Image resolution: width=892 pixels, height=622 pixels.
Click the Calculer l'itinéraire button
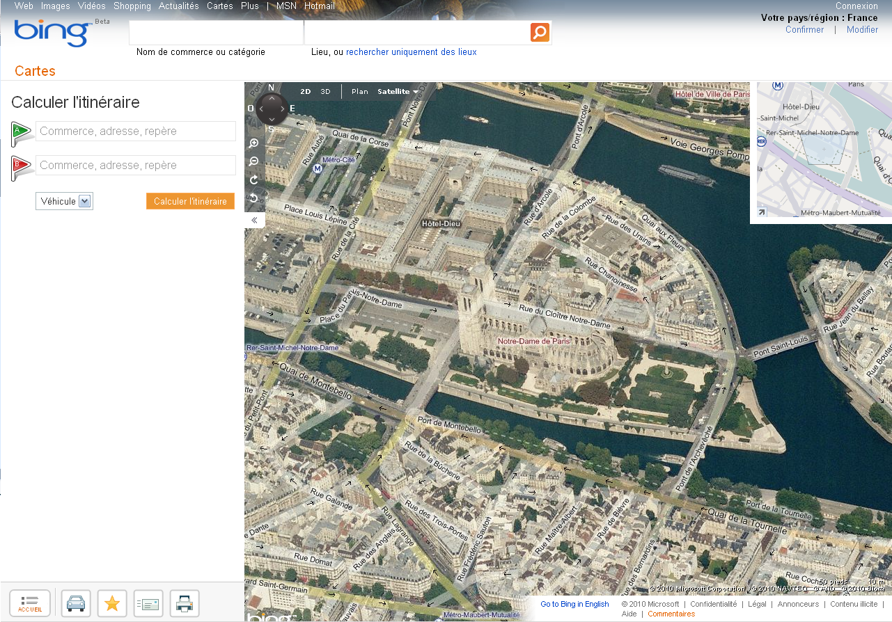(190, 201)
